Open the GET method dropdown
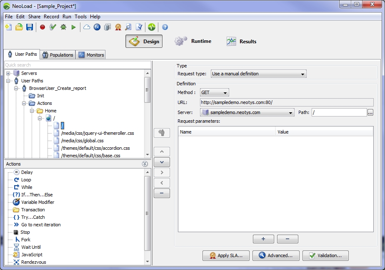The width and height of the screenshot is (385, 270). pyautogui.click(x=214, y=93)
